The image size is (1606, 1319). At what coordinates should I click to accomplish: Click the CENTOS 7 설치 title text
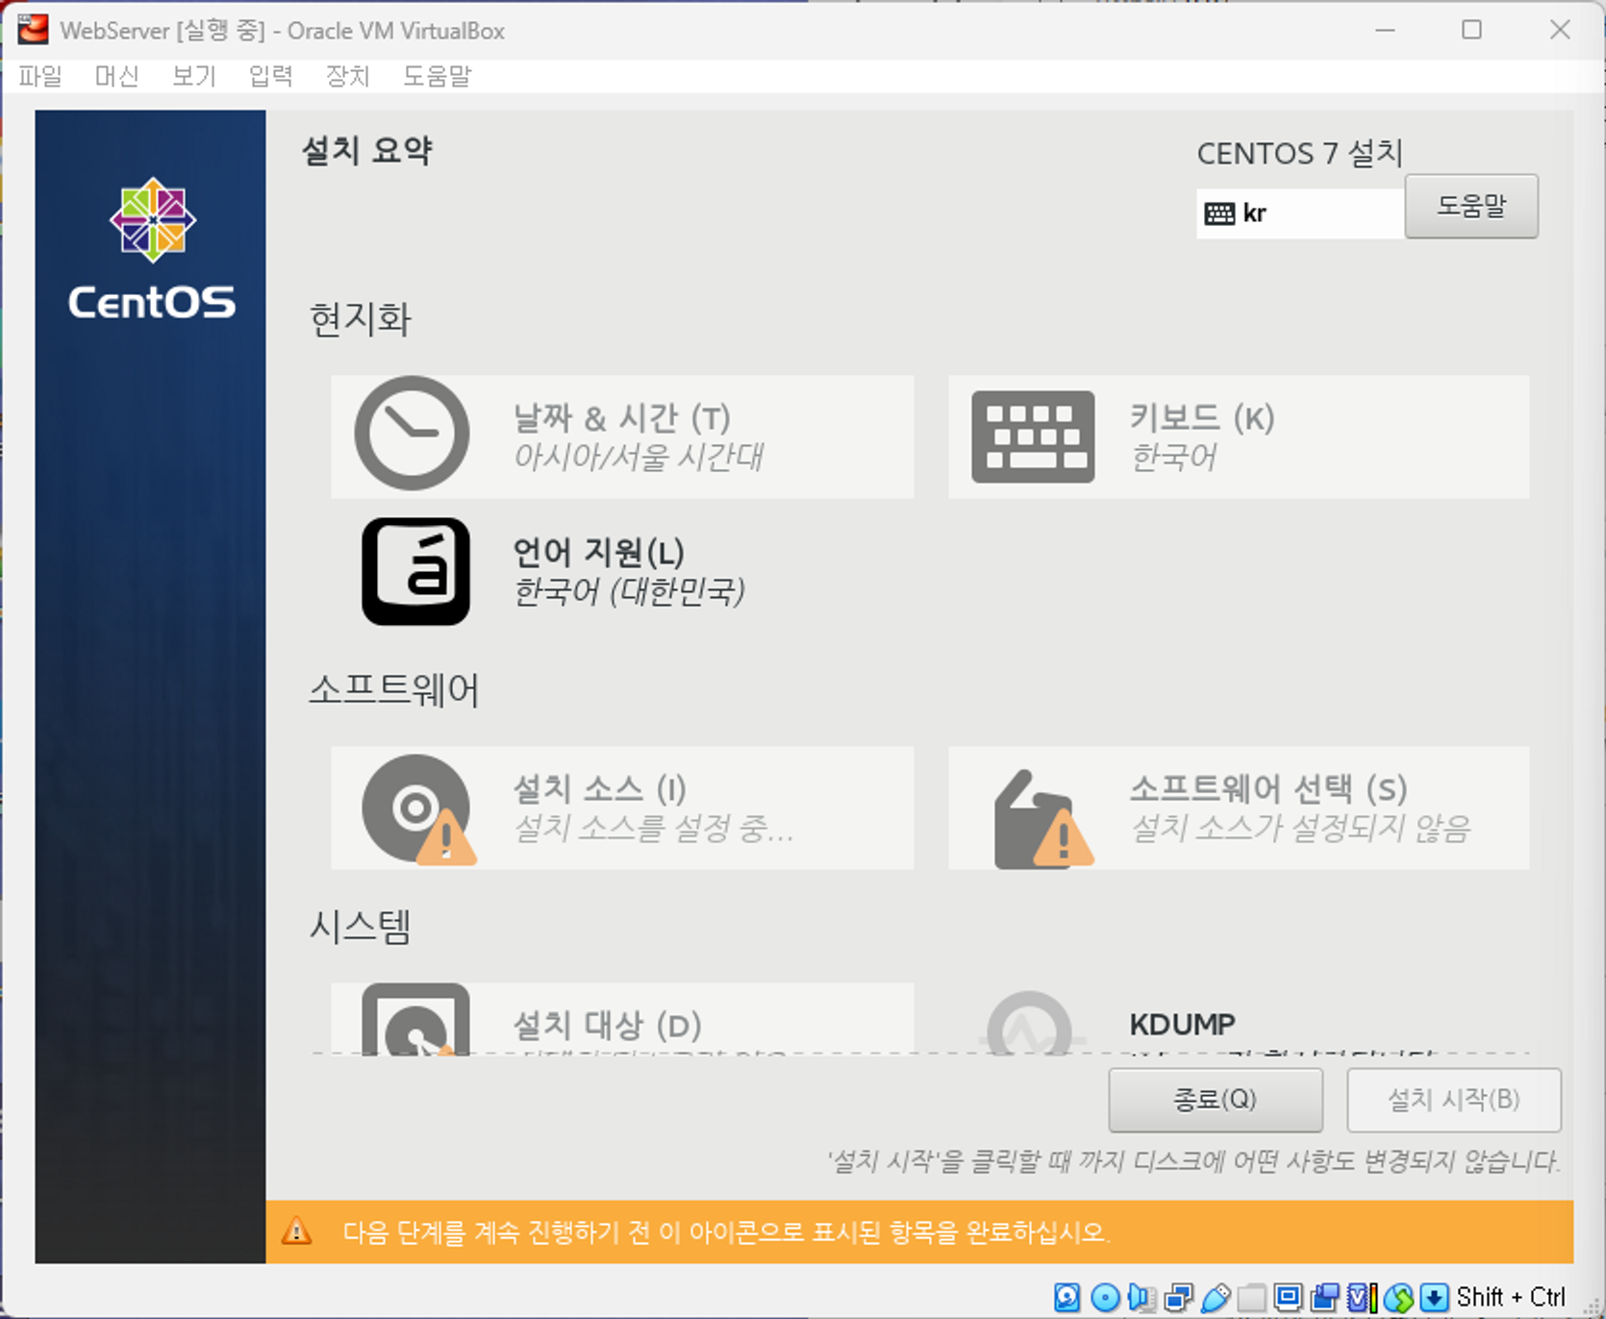1300,154
